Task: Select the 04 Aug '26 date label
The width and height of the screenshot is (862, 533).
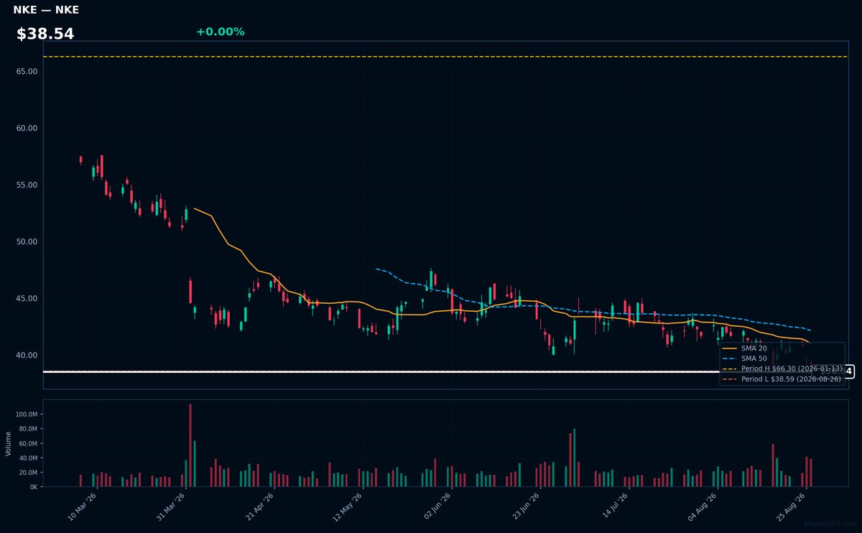Action: [x=703, y=507]
